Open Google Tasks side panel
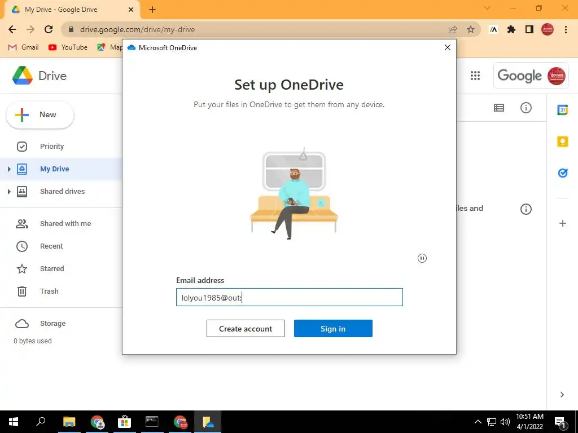Screen dimensions: 578x433 (x=562, y=173)
